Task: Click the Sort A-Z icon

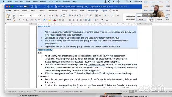Action: click(x=112, y=16)
